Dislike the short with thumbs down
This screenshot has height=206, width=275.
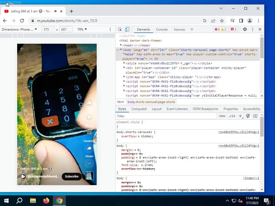pyautogui.click(x=89, y=117)
